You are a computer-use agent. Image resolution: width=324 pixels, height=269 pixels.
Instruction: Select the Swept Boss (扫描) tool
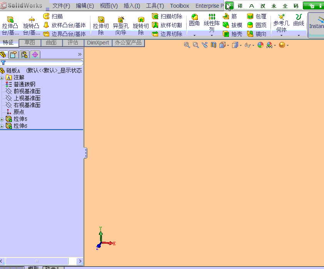coord(53,16)
